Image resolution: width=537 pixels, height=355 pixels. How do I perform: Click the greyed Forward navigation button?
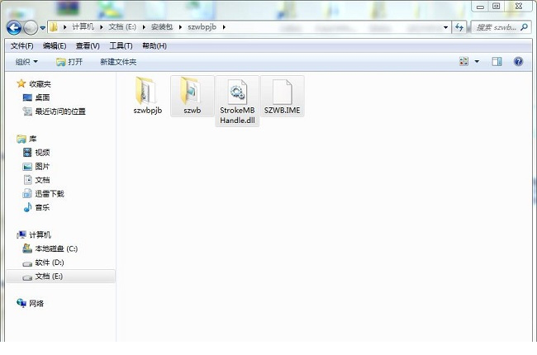pos(31,27)
